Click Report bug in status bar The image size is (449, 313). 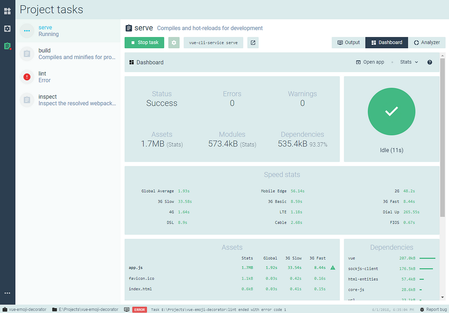pos(433,310)
